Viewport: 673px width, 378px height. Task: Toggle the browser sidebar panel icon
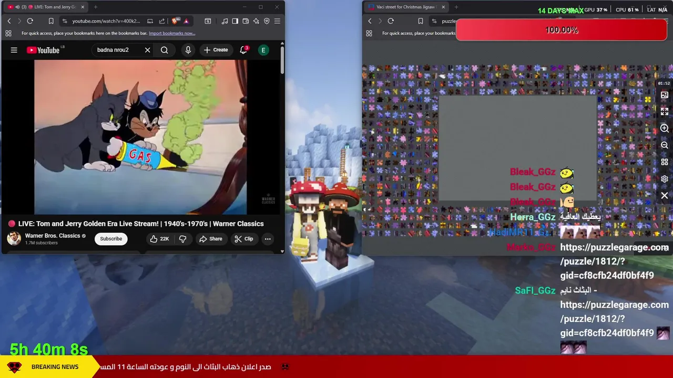pos(235,21)
